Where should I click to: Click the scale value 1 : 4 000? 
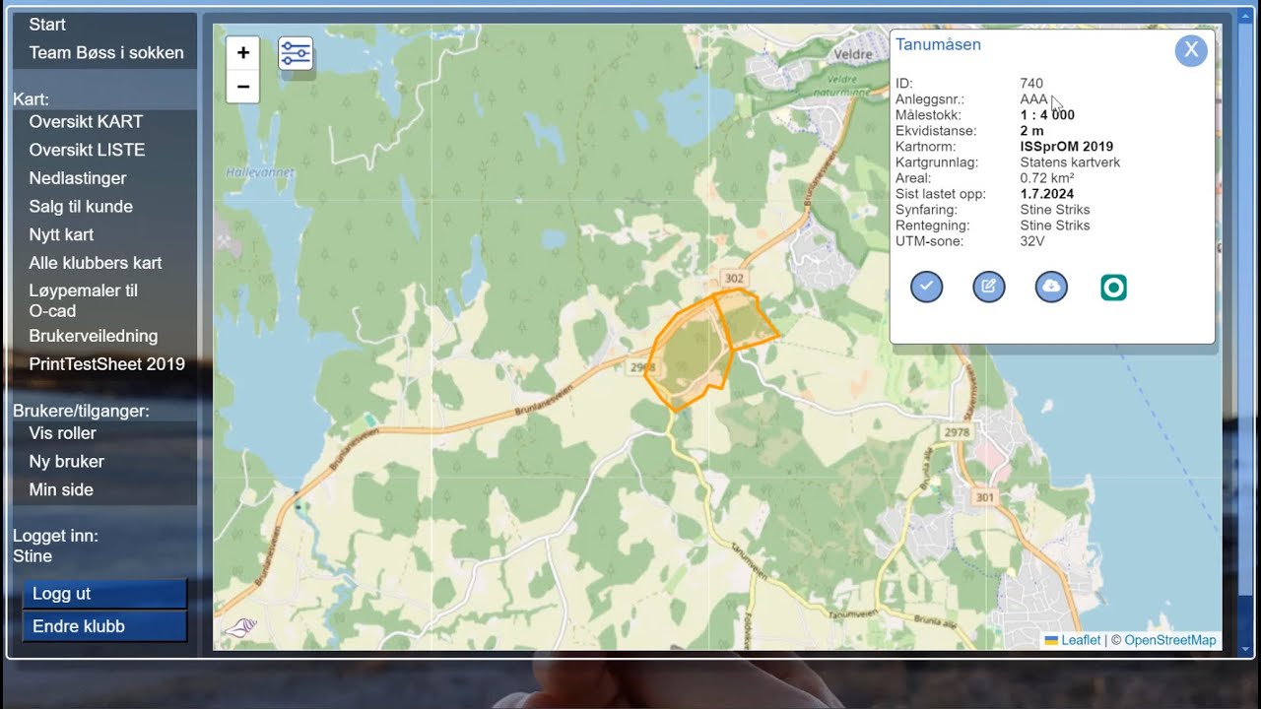pos(1047,115)
